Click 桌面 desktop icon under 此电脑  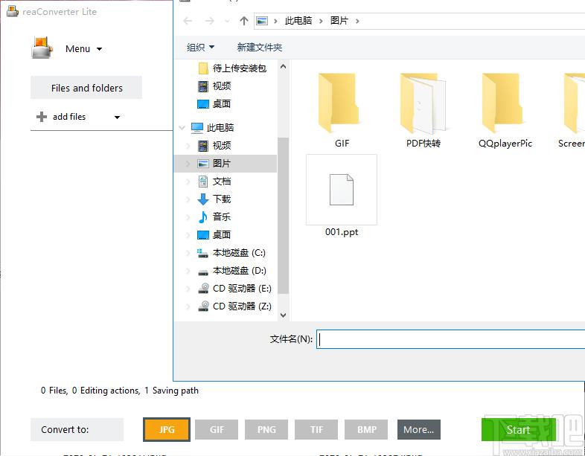203,235
